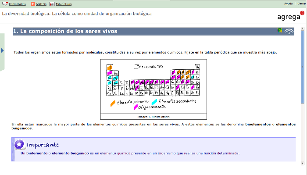
Task: Open the Ayuda help link
Action: [288, 4]
